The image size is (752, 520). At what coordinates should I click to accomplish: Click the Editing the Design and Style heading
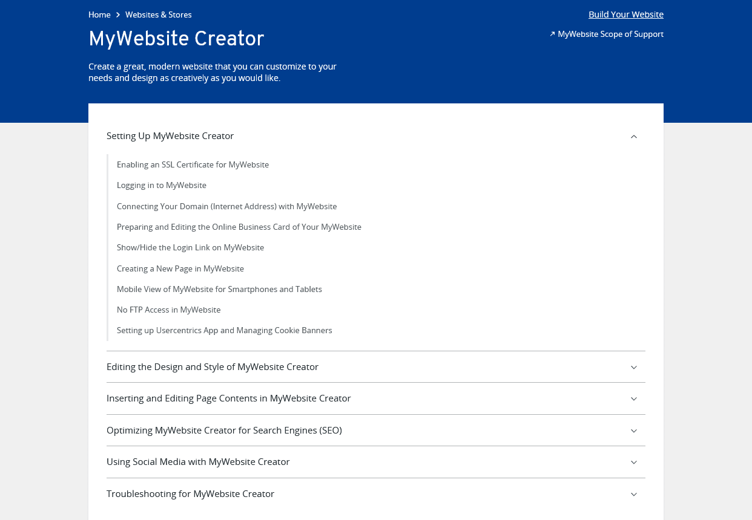click(213, 367)
